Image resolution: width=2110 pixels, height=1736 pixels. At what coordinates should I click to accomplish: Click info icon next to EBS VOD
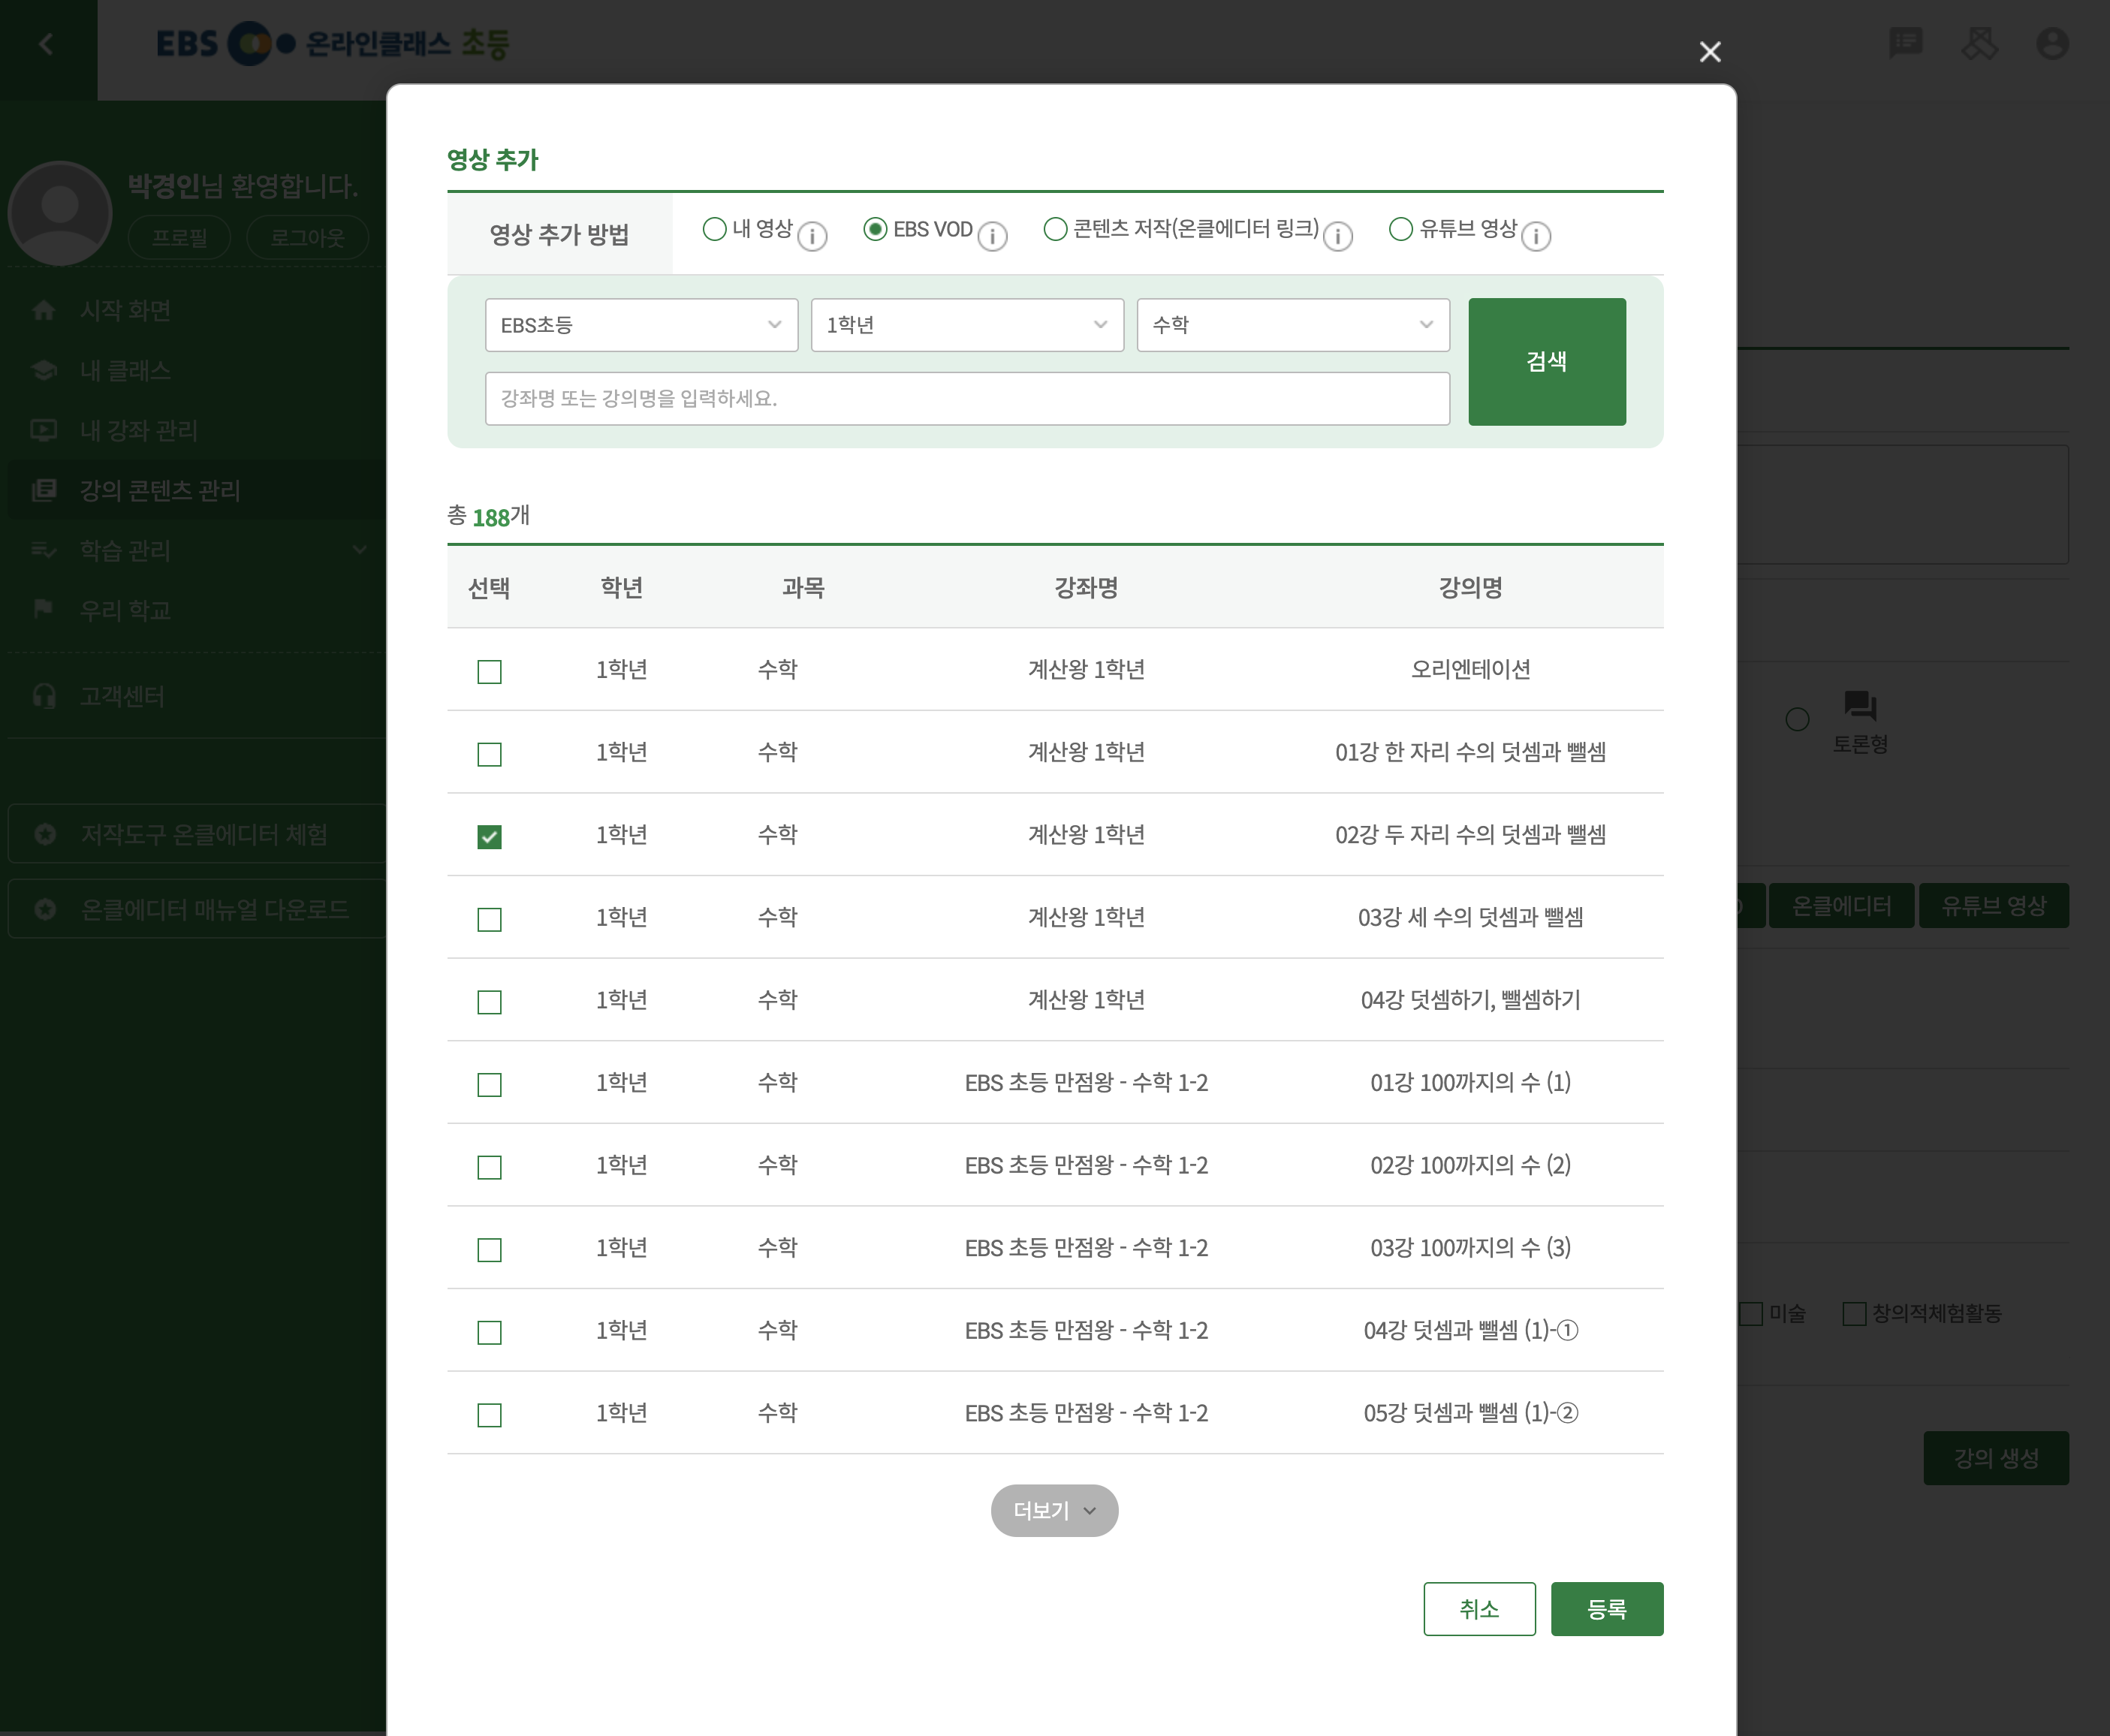(992, 236)
